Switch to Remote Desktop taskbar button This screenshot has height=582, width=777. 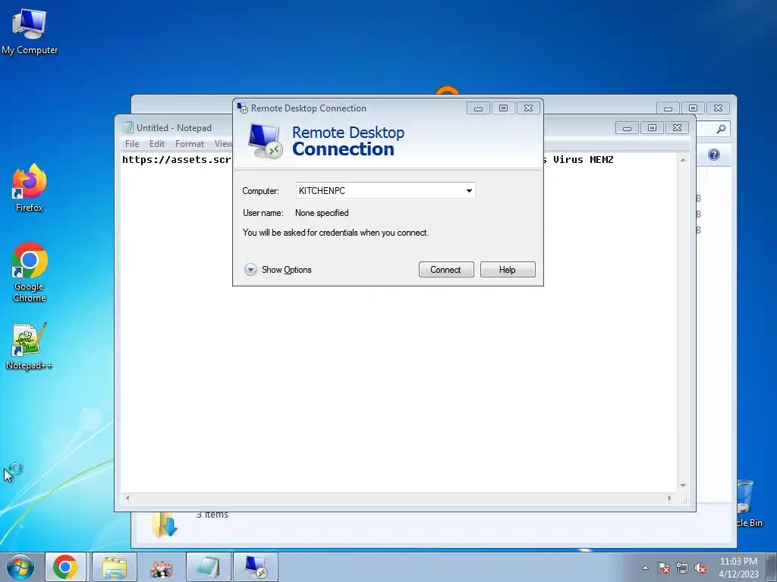256,567
